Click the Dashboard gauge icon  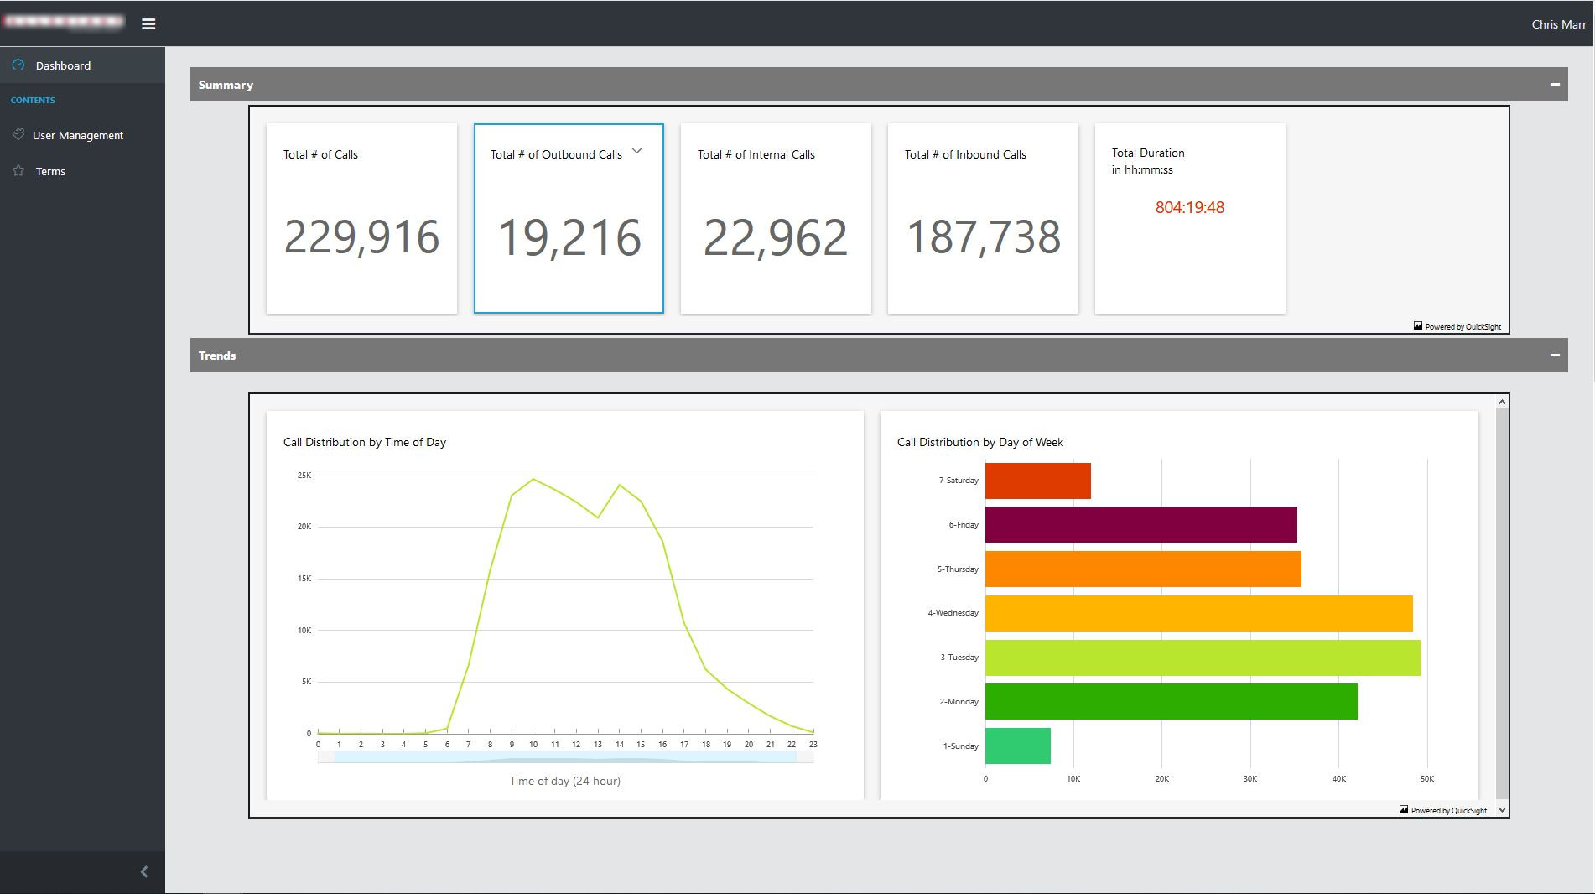click(x=18, y=65)
